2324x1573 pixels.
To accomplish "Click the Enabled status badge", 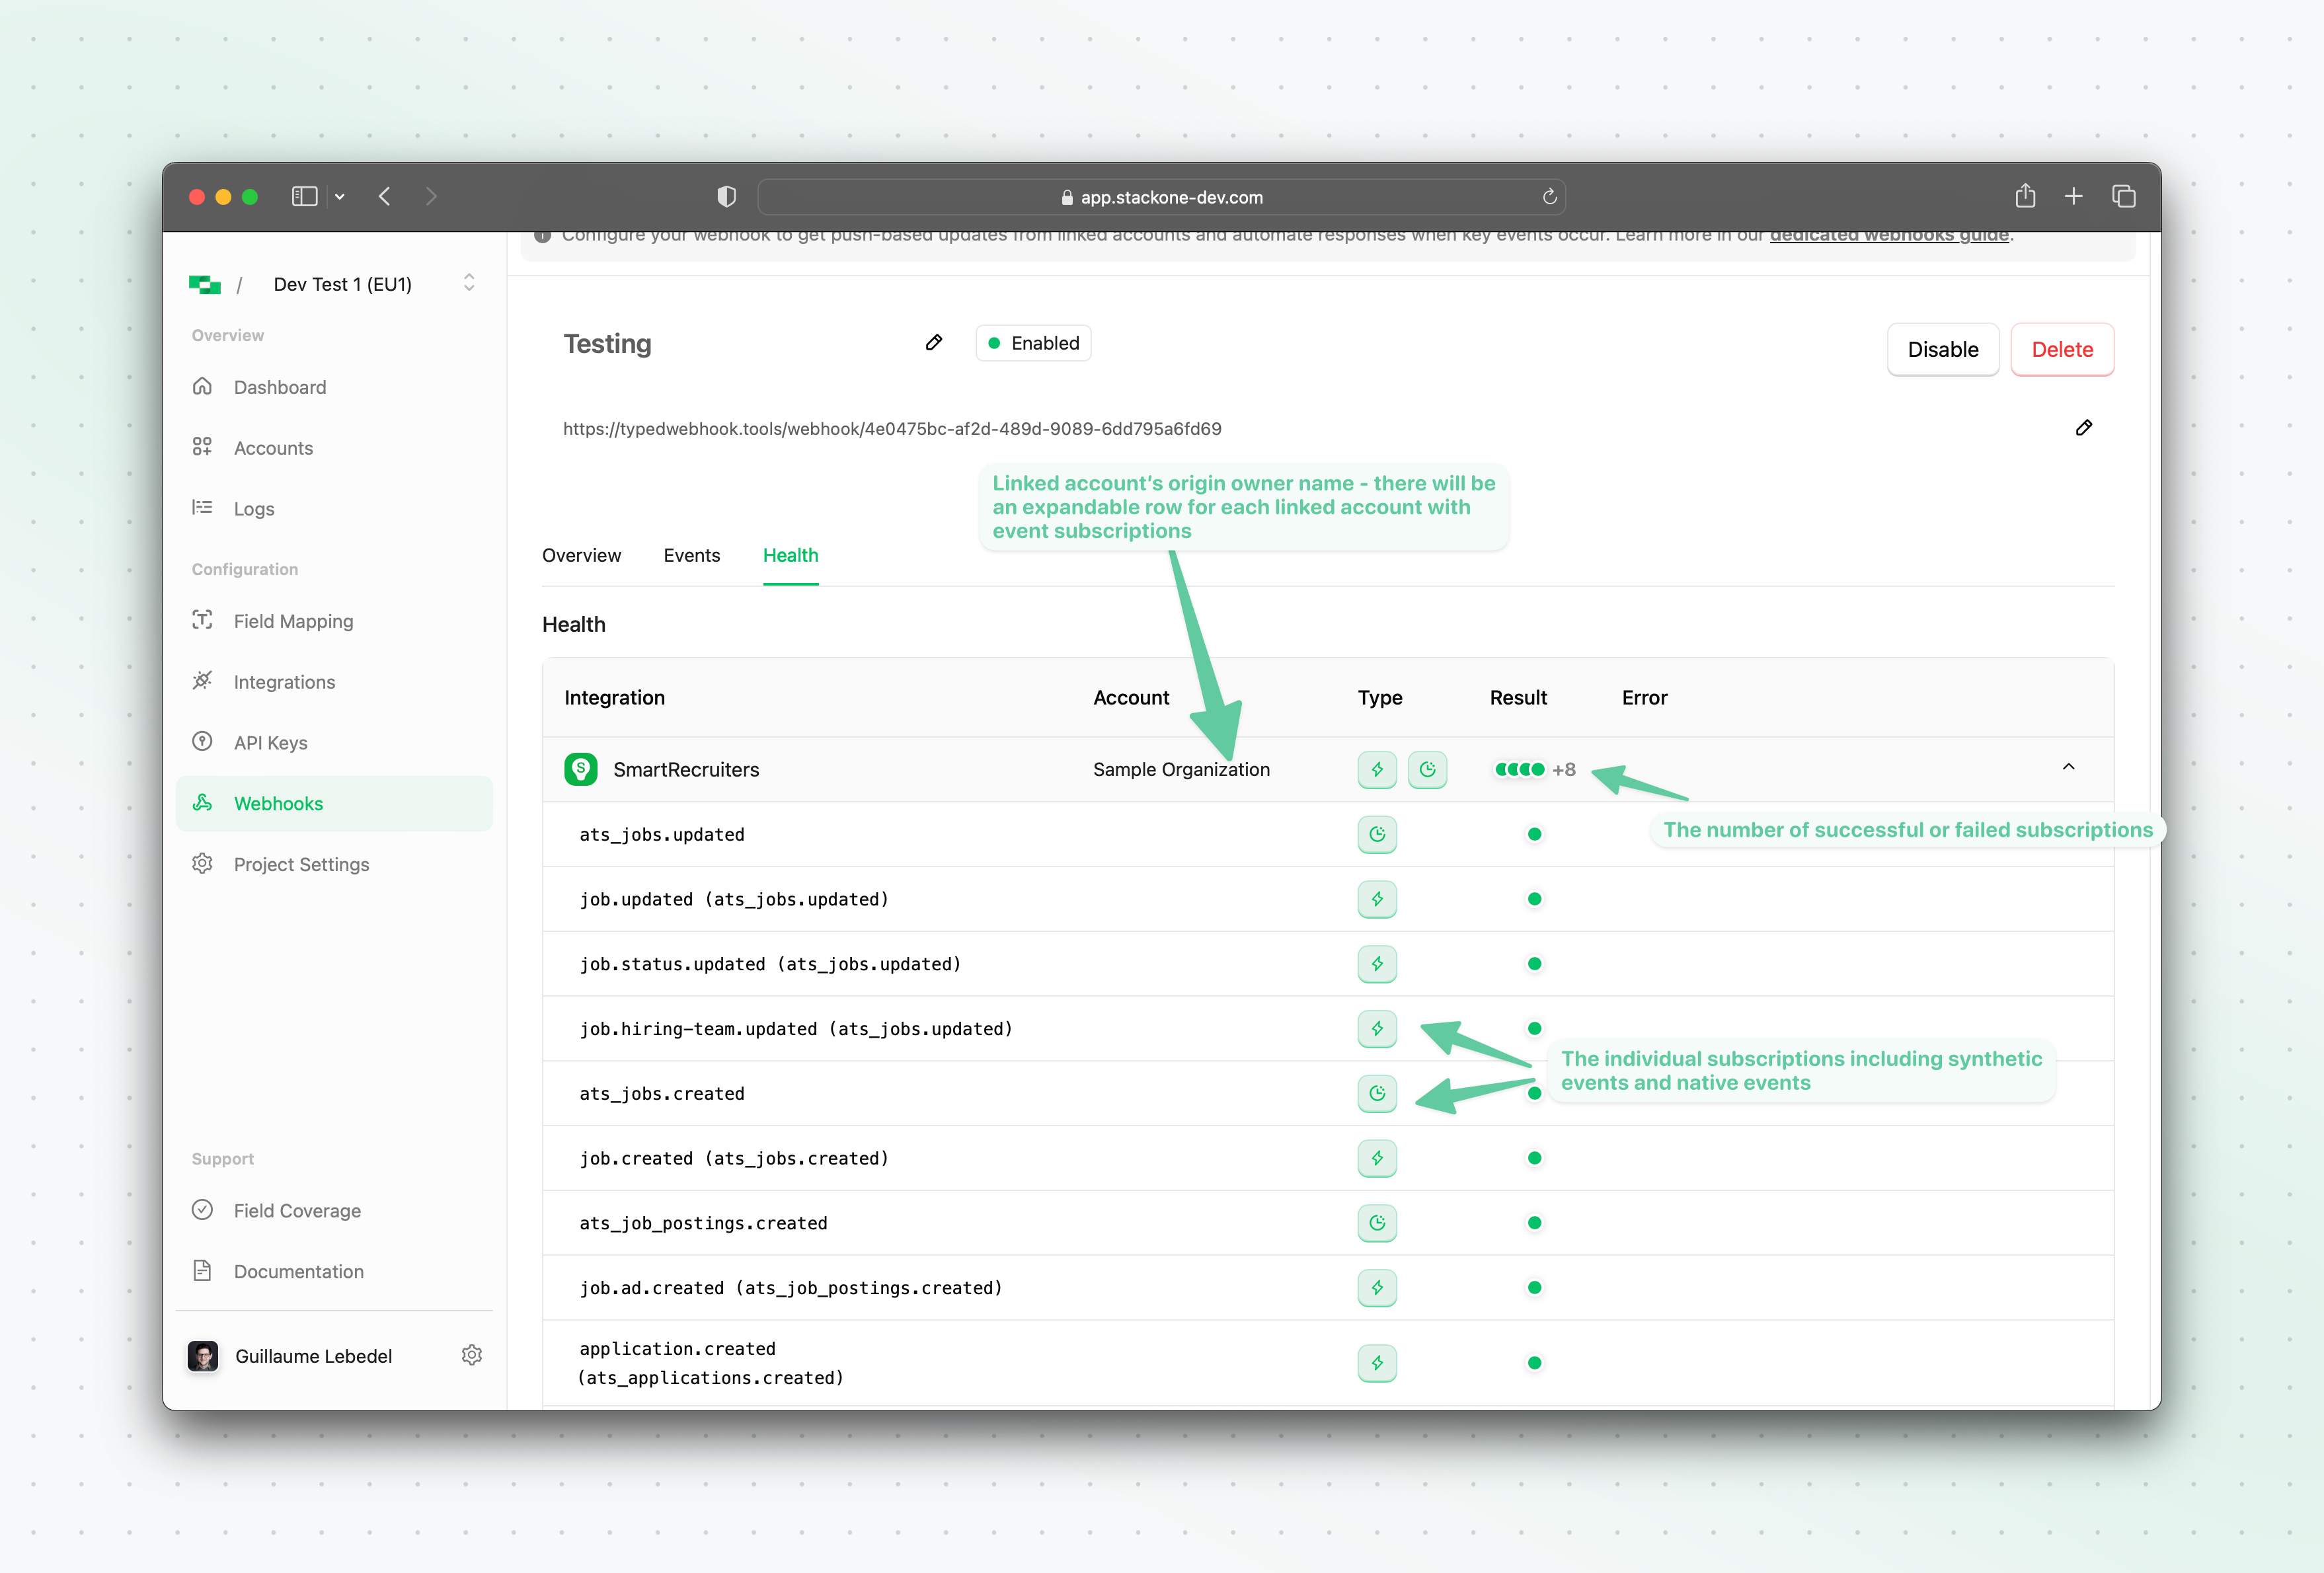I will [x=1033, y=343].
